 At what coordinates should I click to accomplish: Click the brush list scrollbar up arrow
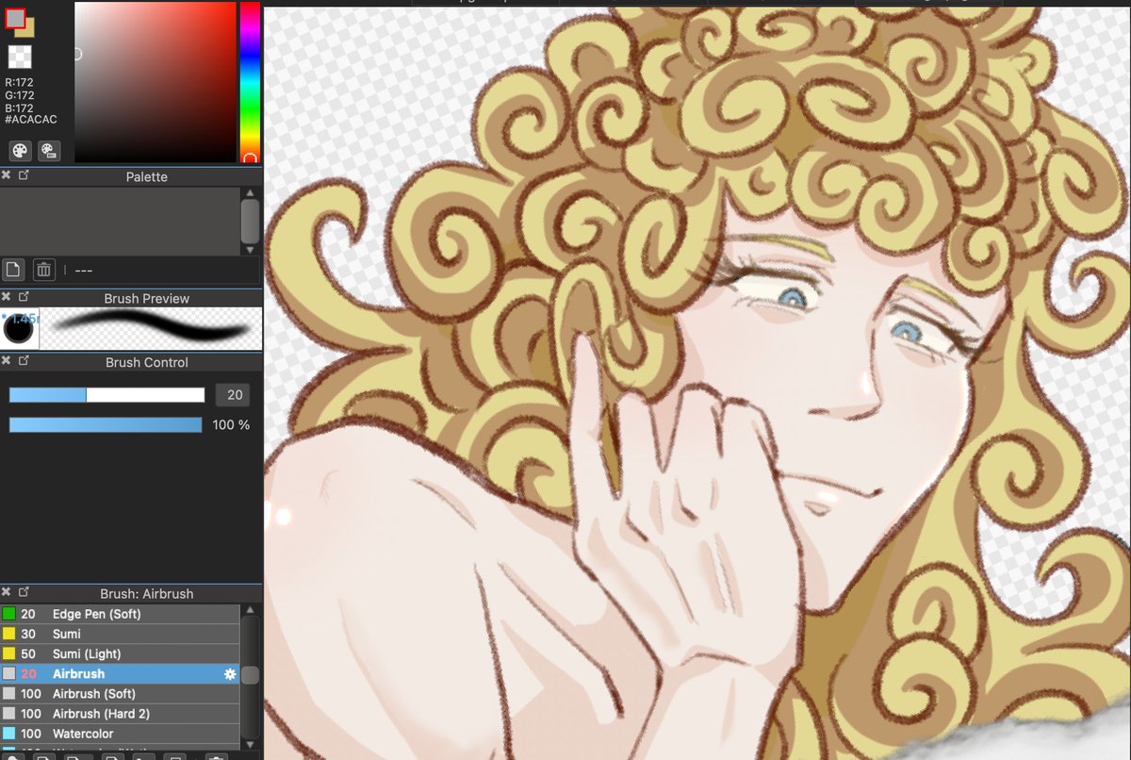pyautogui.click(x=250, y=610)
